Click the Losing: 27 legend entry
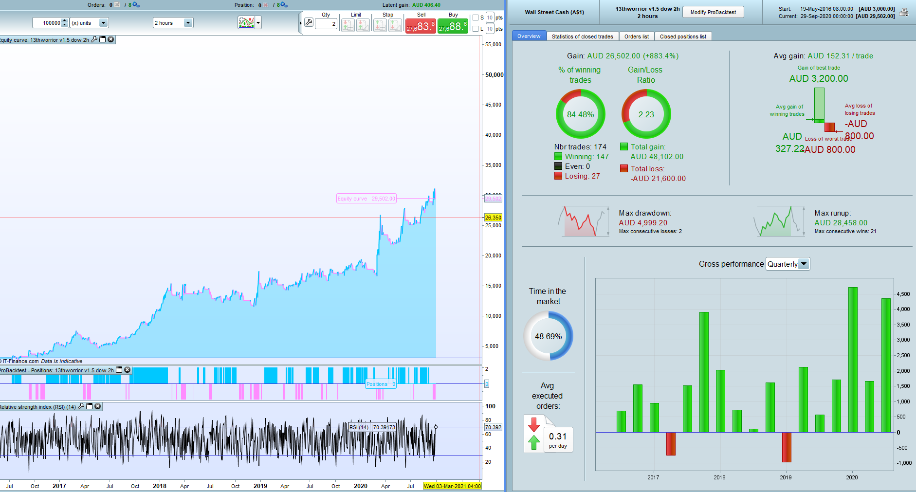The image size is (916, 492). 577,176
